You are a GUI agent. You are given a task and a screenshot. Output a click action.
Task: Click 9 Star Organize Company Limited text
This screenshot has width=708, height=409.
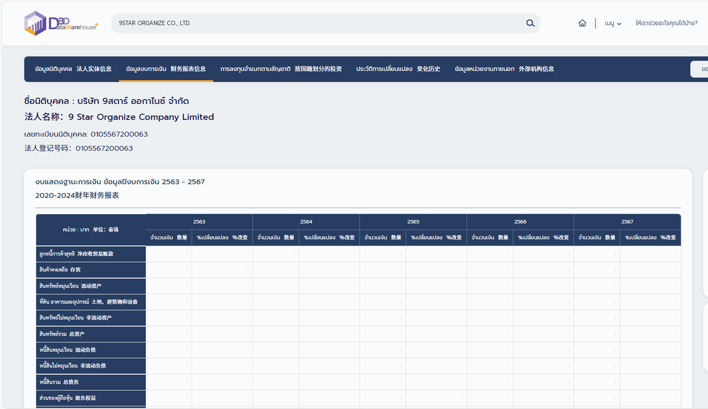pyautogui.click(x=141, y=117)
